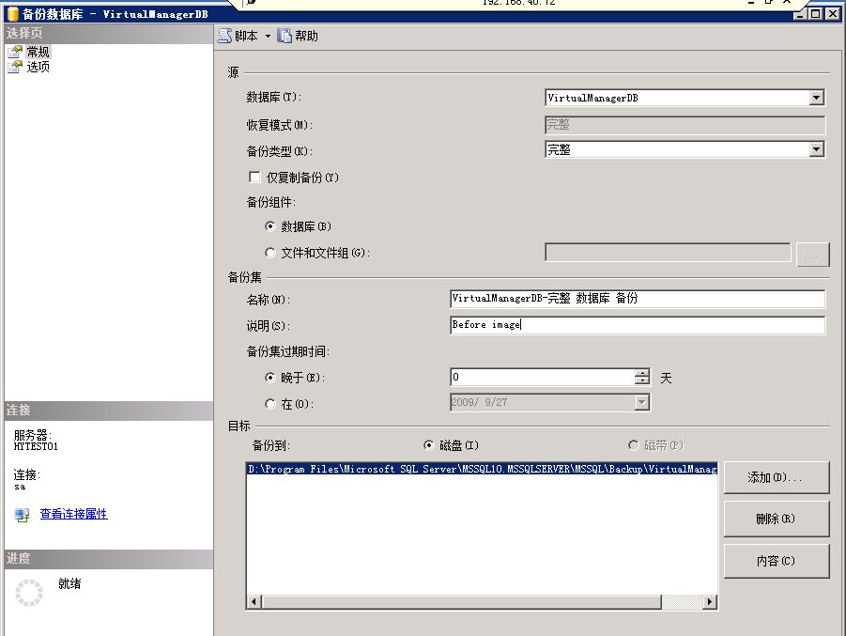This screenshot has height=636, width=846.
Task: Expand the 数据库 database dropdown
Action: pos(816,98)
